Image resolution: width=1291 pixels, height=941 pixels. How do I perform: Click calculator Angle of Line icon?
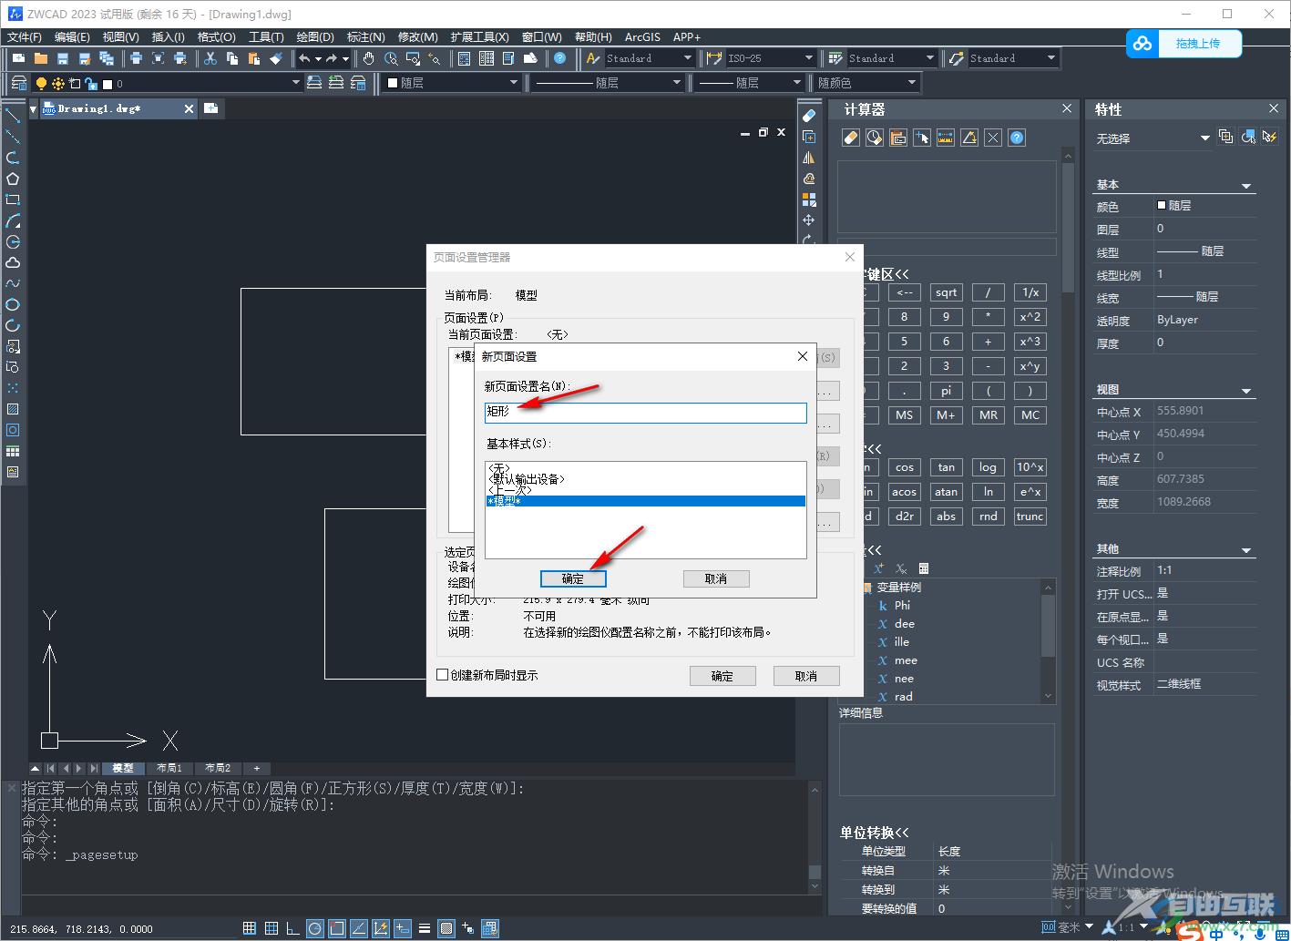[x=969, y=138]
